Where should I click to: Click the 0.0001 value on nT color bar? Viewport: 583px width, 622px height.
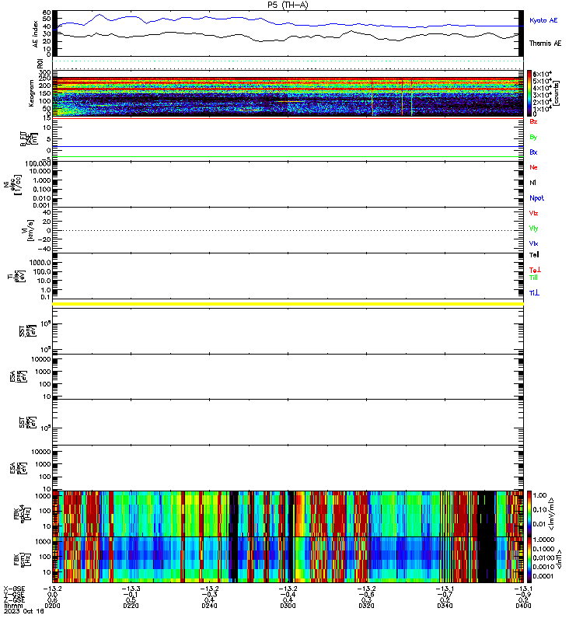coord(543,576)
